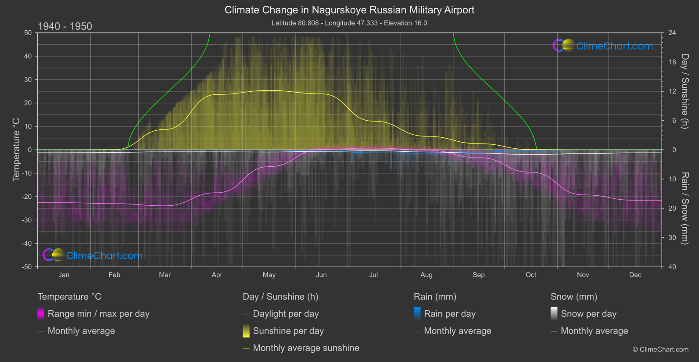Click the 'Temperature °C' vertical axis title
Viewport: 699px width, 362px height.
pyautogui.click(x=16, y=150)
